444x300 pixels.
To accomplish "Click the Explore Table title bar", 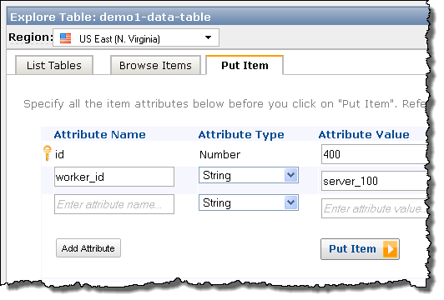I will point(218,17).
